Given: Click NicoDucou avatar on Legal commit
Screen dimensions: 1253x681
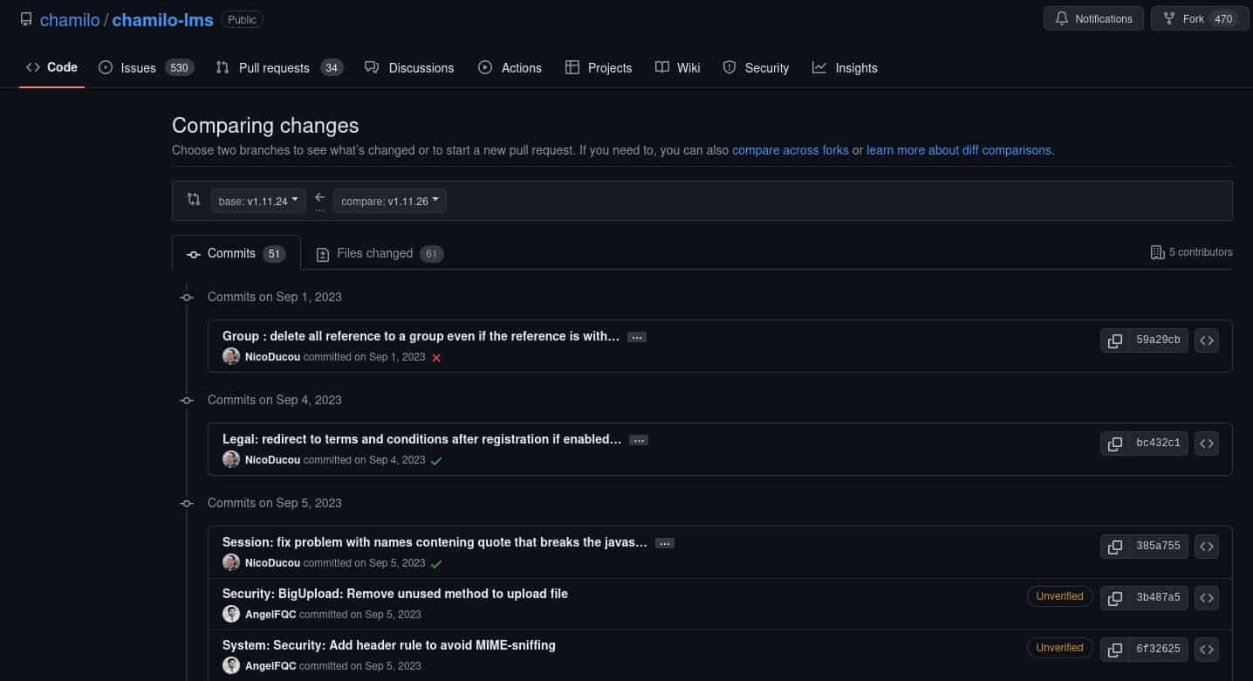Looking at the screenshot, I should coord(231,459).
